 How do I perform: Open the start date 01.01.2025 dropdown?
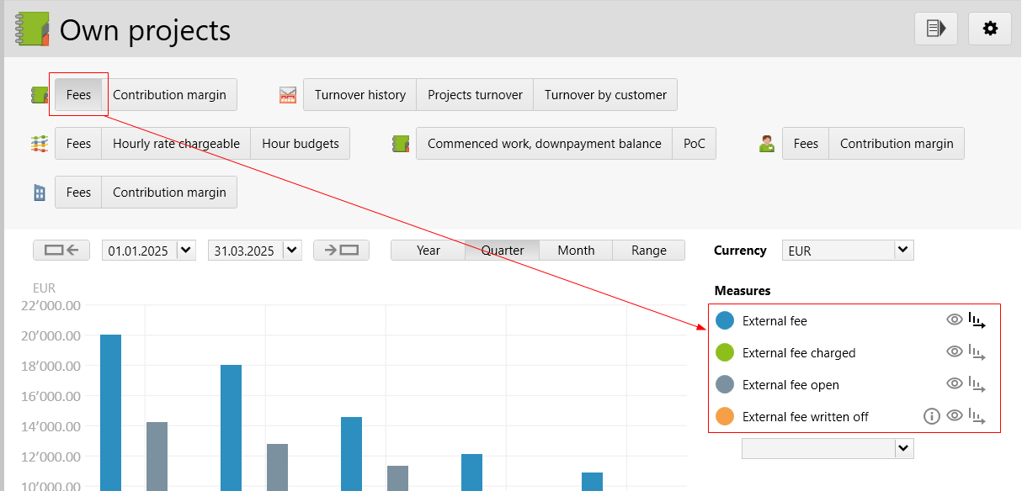pyautogui.click(x=186, y=250)
